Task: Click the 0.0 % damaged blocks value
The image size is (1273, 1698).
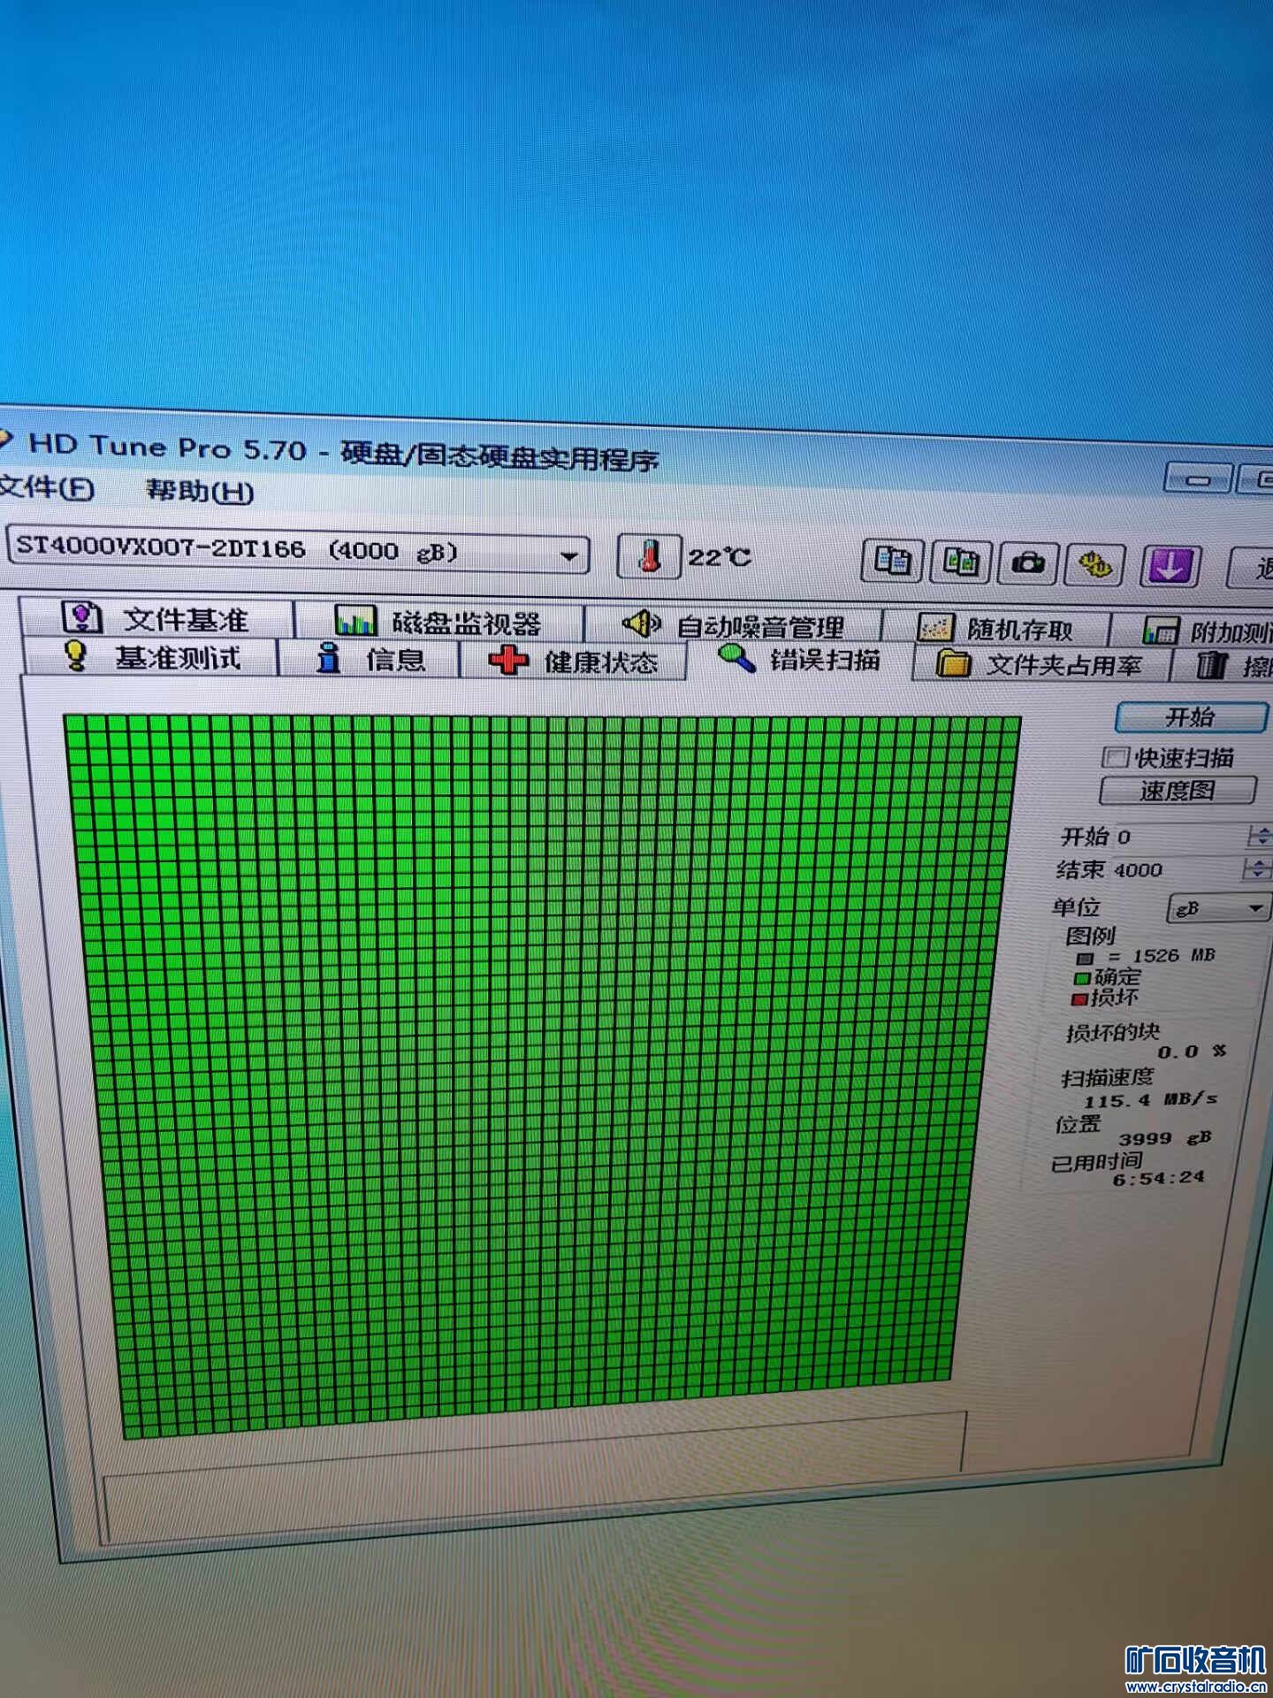Action: tap(1192, 1052)
